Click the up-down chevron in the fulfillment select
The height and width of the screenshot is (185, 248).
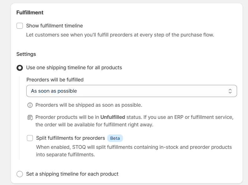pyautogui.click(x=230, y=91)
